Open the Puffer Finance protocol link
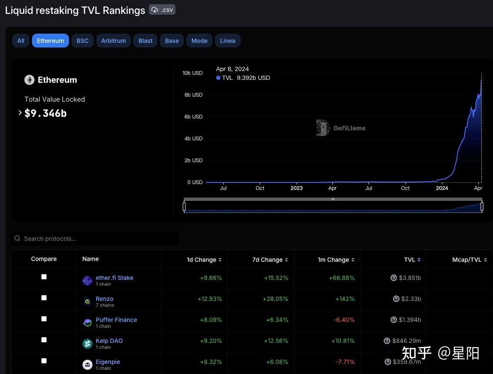Screen dimensions: 493x374 click(117, 320)
